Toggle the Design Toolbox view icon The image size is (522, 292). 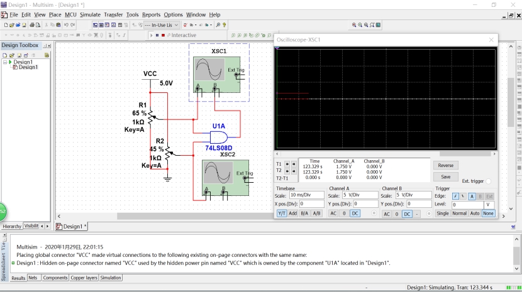[x=95, y=25]
